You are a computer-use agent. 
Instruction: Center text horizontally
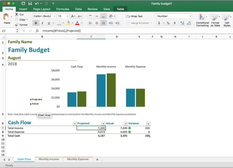97,23
